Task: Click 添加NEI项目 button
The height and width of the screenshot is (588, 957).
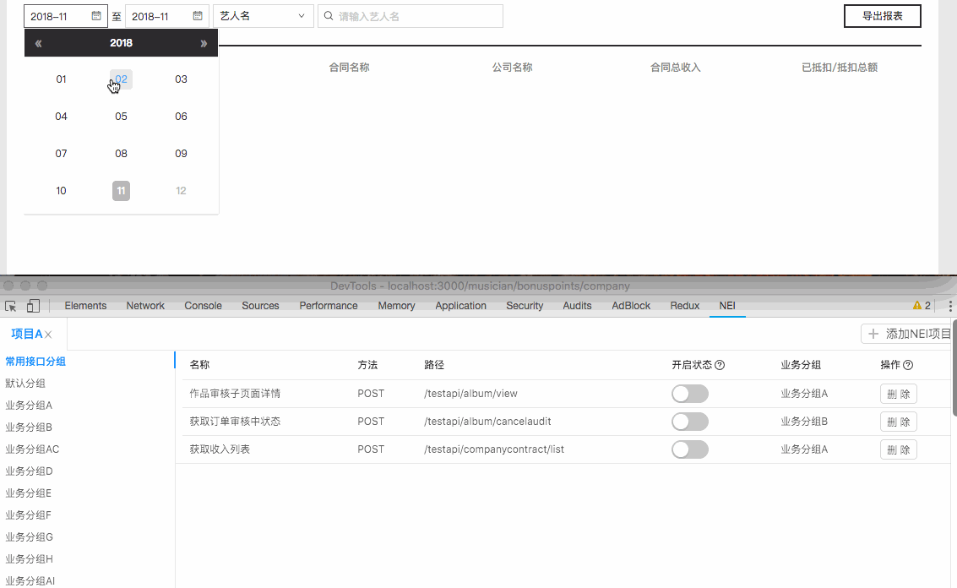Action: pyautogui.click(x=907, y=334)
